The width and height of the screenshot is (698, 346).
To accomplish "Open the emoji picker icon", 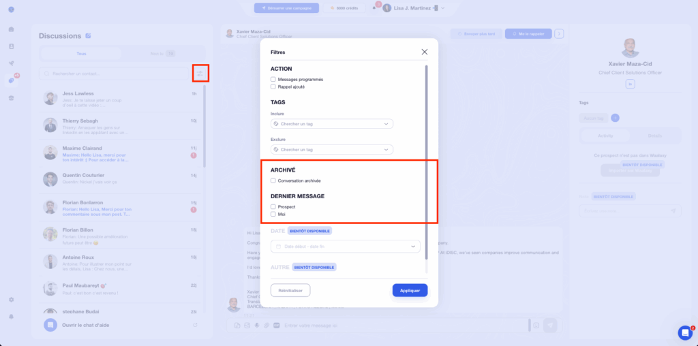I will (x=536, y=326).
